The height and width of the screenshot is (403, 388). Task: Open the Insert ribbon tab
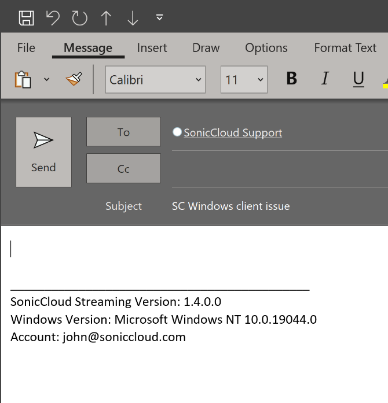tap(152, 48)
